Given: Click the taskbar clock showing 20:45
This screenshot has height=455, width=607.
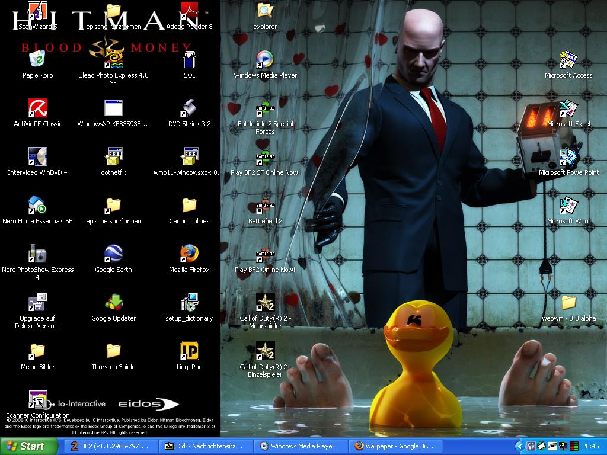Looking at the screenshot, I should pos(590,447).
